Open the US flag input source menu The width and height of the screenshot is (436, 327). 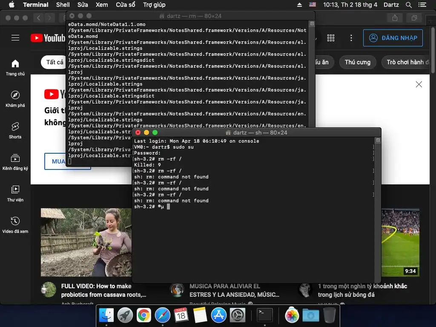(313, 5)
